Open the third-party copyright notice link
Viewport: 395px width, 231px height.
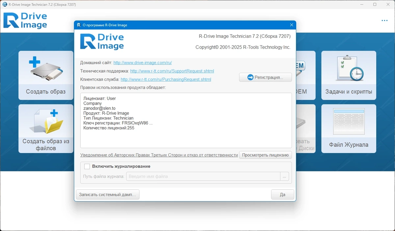(159, 155)
